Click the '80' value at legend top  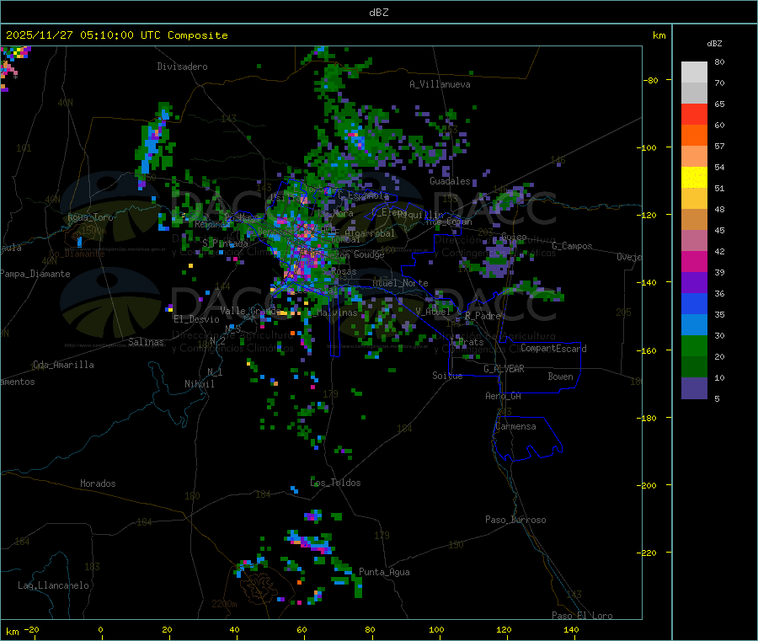[719, 61]
